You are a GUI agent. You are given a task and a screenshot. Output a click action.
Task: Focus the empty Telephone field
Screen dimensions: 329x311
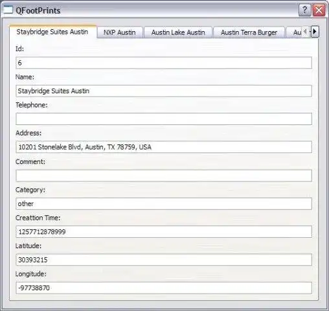tap(164, 119)
